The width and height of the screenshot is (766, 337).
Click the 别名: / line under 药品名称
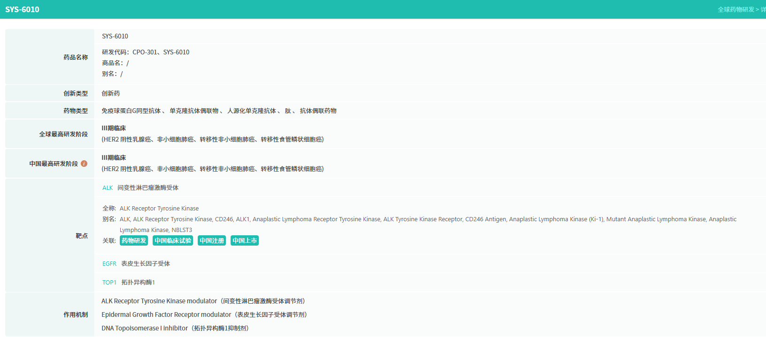point(112,74)
